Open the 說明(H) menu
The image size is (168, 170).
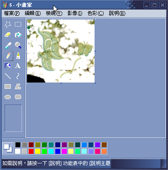117,13
